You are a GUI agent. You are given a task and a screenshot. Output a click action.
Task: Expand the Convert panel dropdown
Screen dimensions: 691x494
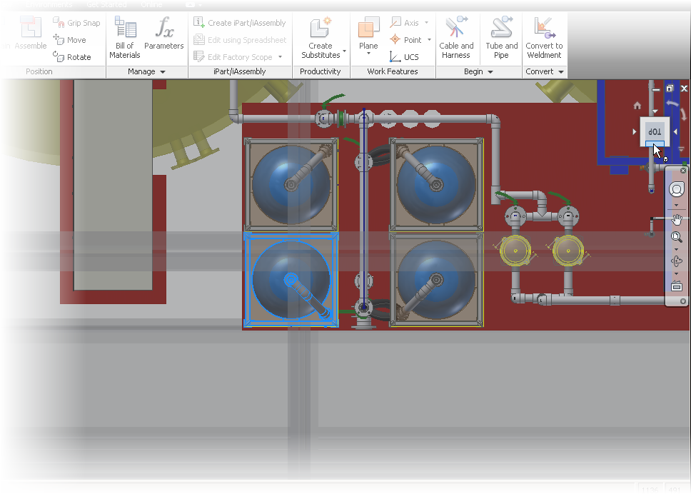click(x=561, y=72)
